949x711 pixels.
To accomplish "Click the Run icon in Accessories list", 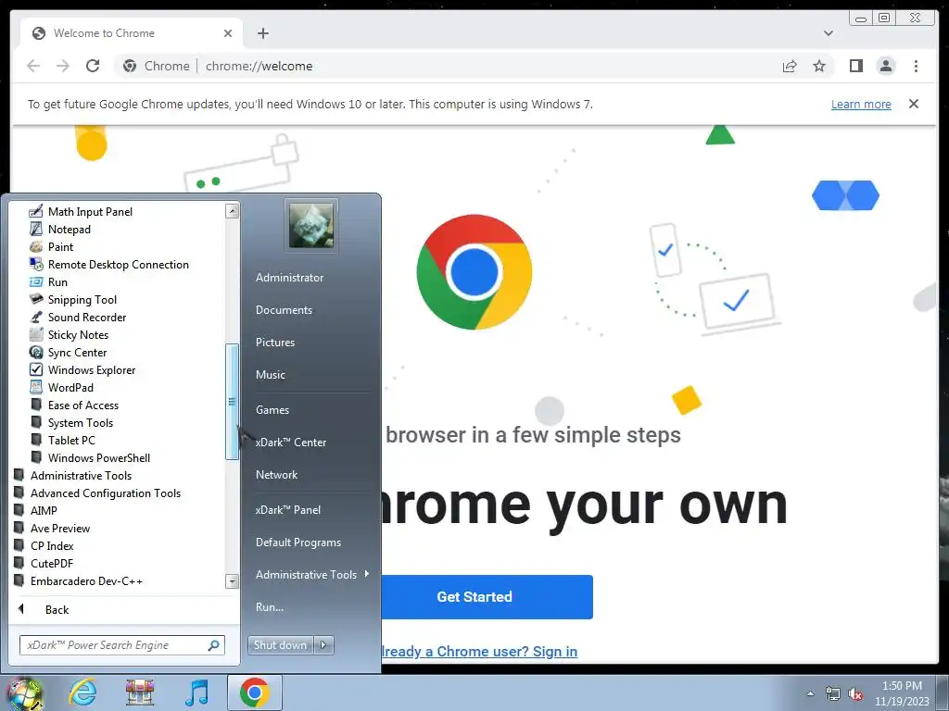I will [36, 281].
